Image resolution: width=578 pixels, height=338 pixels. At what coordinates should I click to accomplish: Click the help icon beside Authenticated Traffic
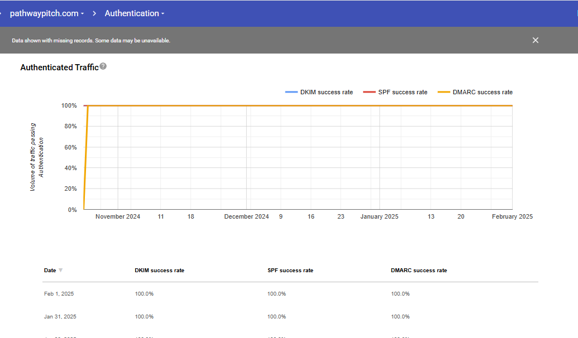103,67
